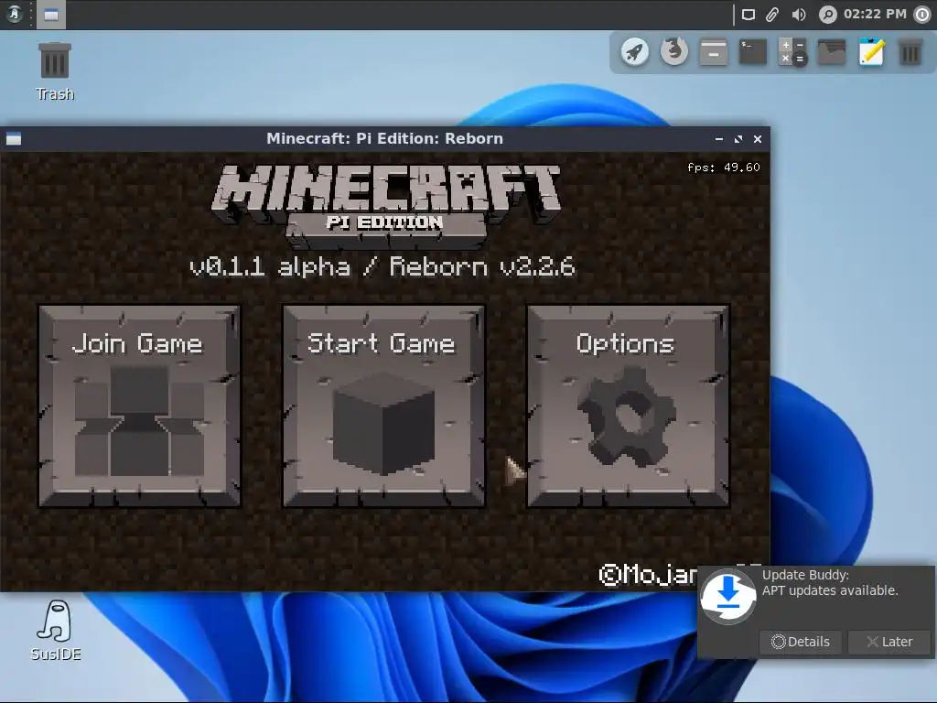937x703 pixels.
Task: Click the Start Game block tile
Action: (x=383, y=406)
